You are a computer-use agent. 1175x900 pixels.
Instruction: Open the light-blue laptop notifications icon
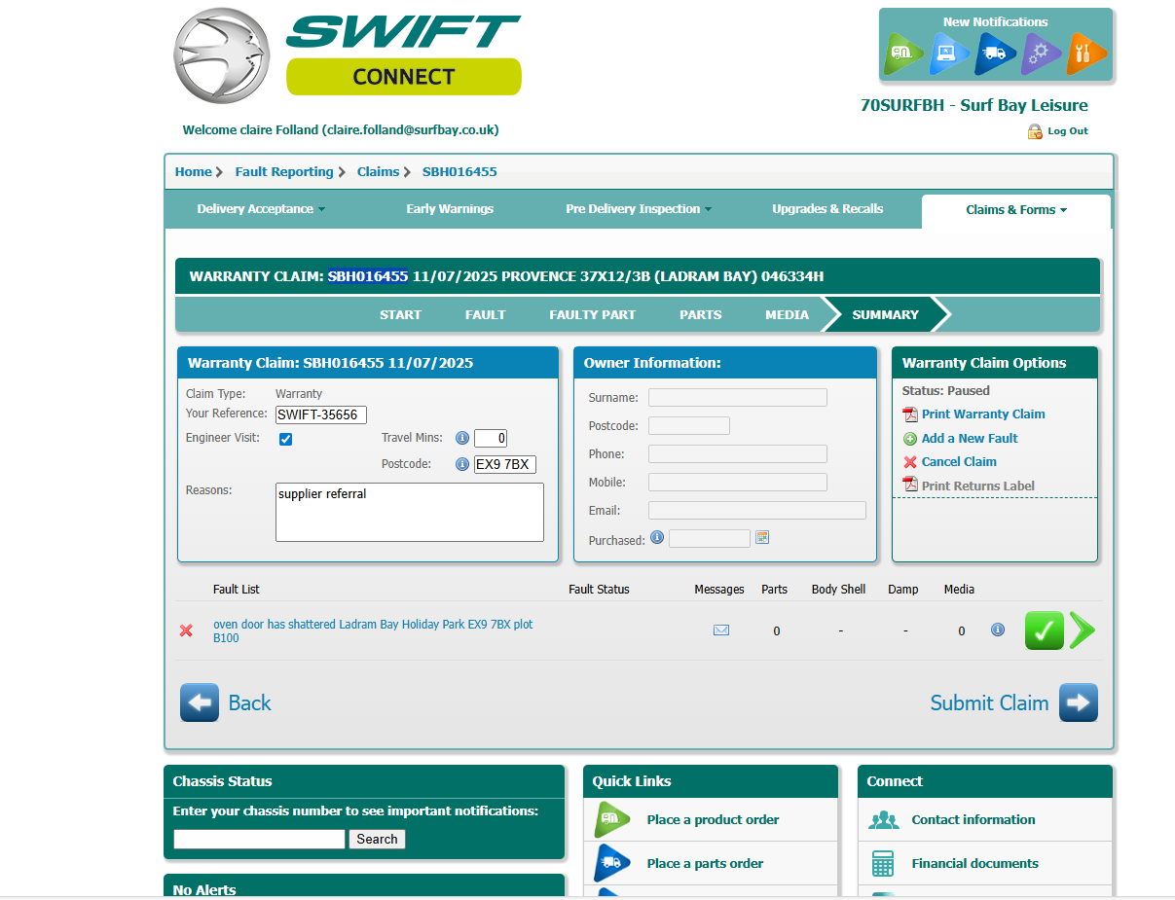(949, 54)
